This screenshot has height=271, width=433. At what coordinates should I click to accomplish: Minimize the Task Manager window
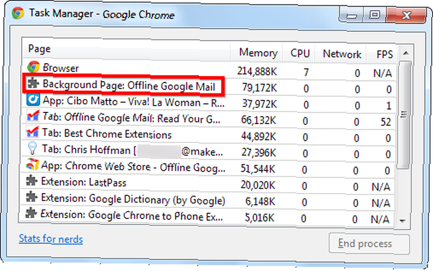[352, 15]
